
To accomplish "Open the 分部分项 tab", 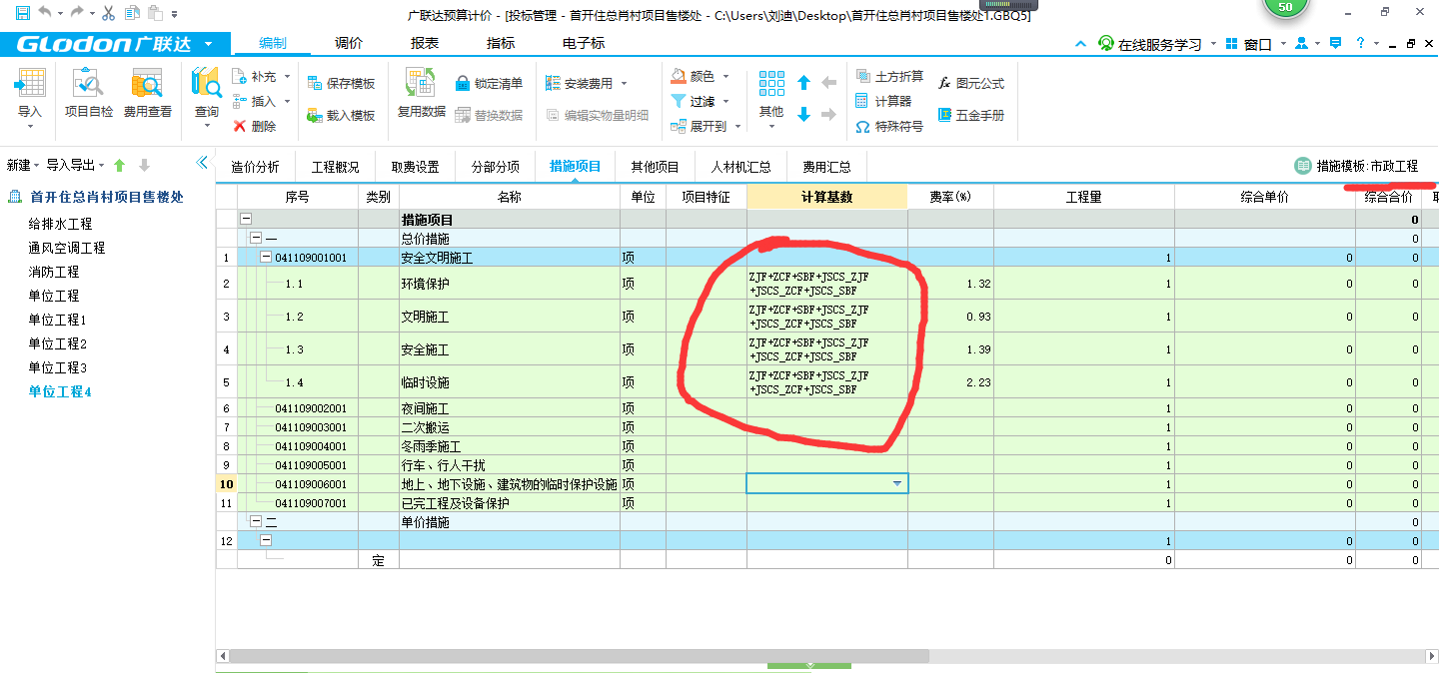I will pos(496,167).
